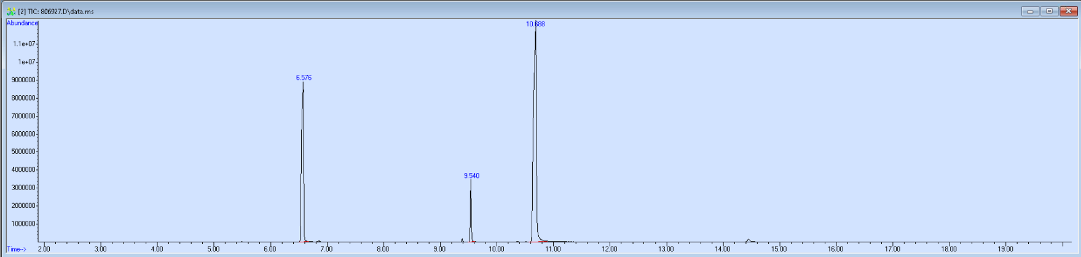Click the 1e+07 abundance tick value
This screenshot has height=257, width=1081.
click(26, 62)
